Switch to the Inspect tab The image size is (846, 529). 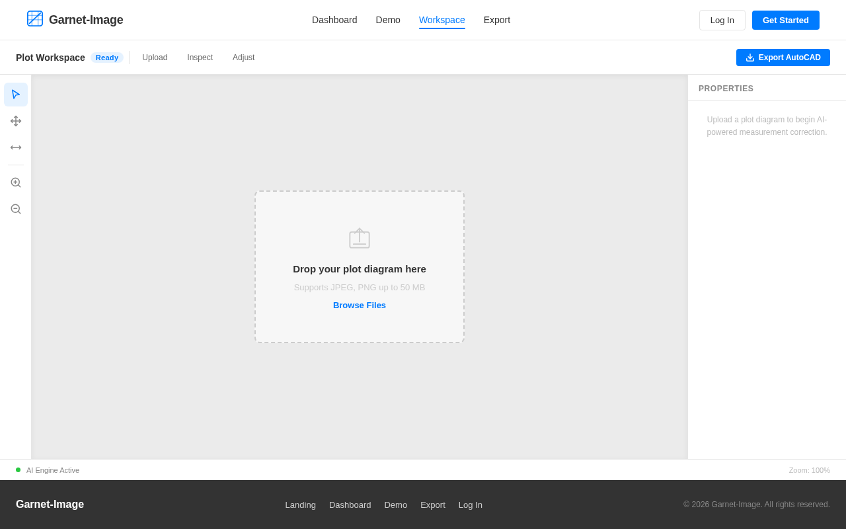[x=200, y=58]
